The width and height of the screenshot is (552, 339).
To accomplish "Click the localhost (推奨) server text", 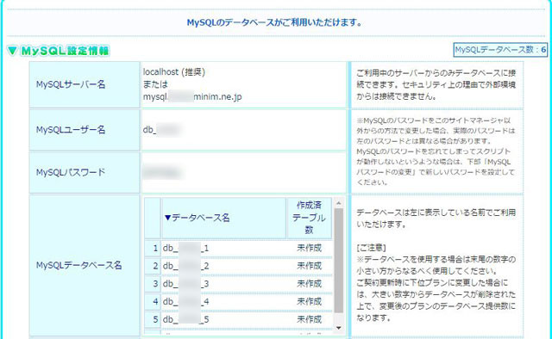I will point(174,72).
